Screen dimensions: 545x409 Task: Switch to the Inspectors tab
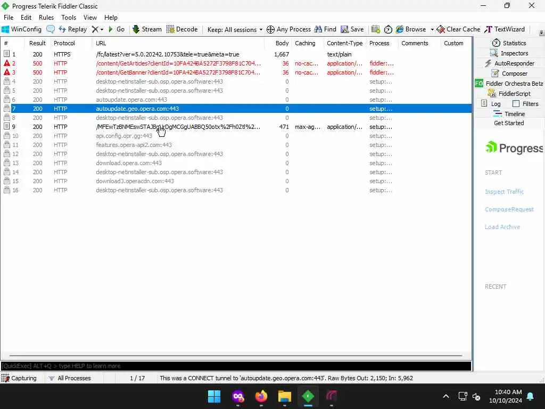pos(509,53)
